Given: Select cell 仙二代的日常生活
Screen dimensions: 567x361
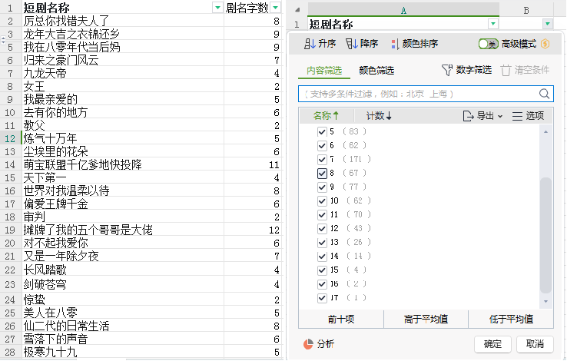Looking at the screenshot, I should 123,326.
